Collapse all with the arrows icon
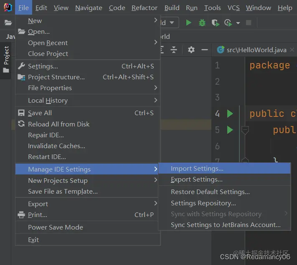 [173, 50]
